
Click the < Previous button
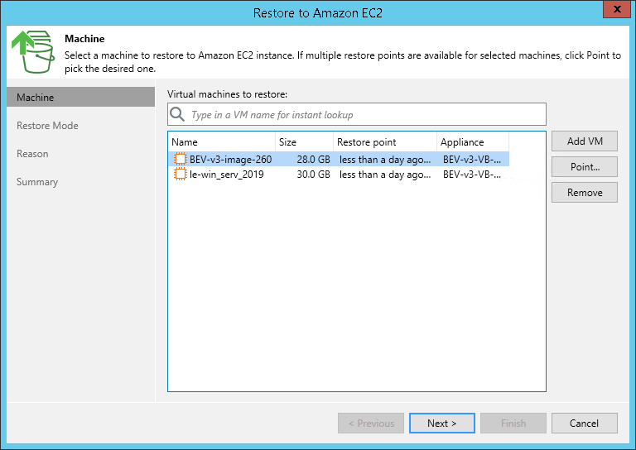pyautogui.click(x=371, y=424)
